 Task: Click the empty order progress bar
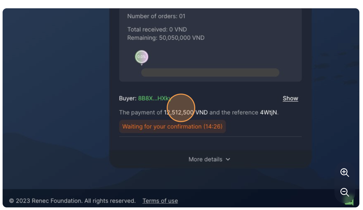[x=210, y=73]
